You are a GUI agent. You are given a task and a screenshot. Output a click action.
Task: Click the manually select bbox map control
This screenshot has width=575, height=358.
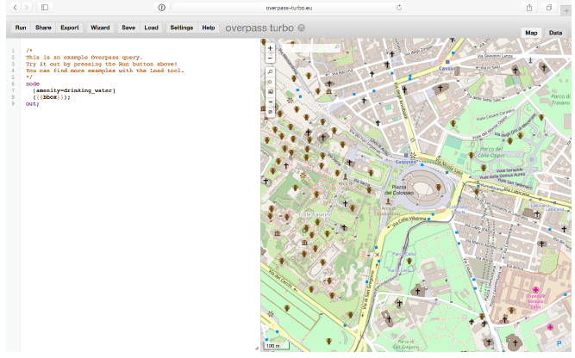pyautogui.click(x=270, y=91)
